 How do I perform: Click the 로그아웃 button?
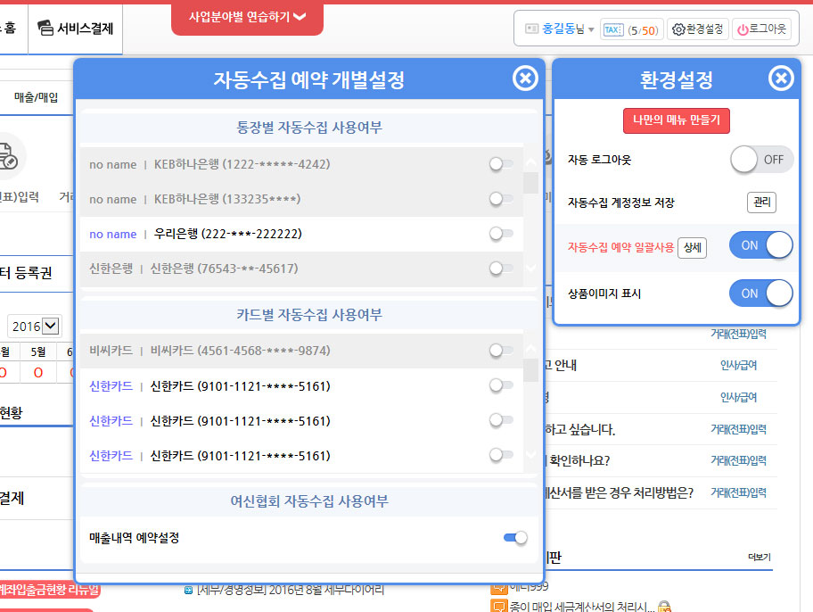761,29
